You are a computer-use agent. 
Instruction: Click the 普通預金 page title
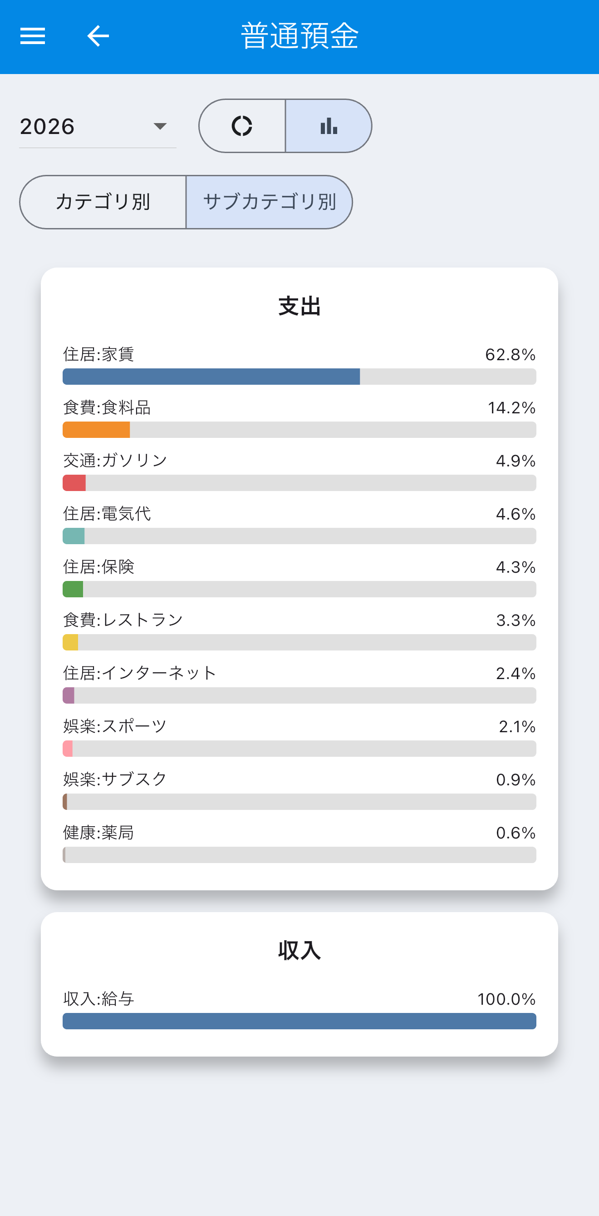[x=299, y=36]
